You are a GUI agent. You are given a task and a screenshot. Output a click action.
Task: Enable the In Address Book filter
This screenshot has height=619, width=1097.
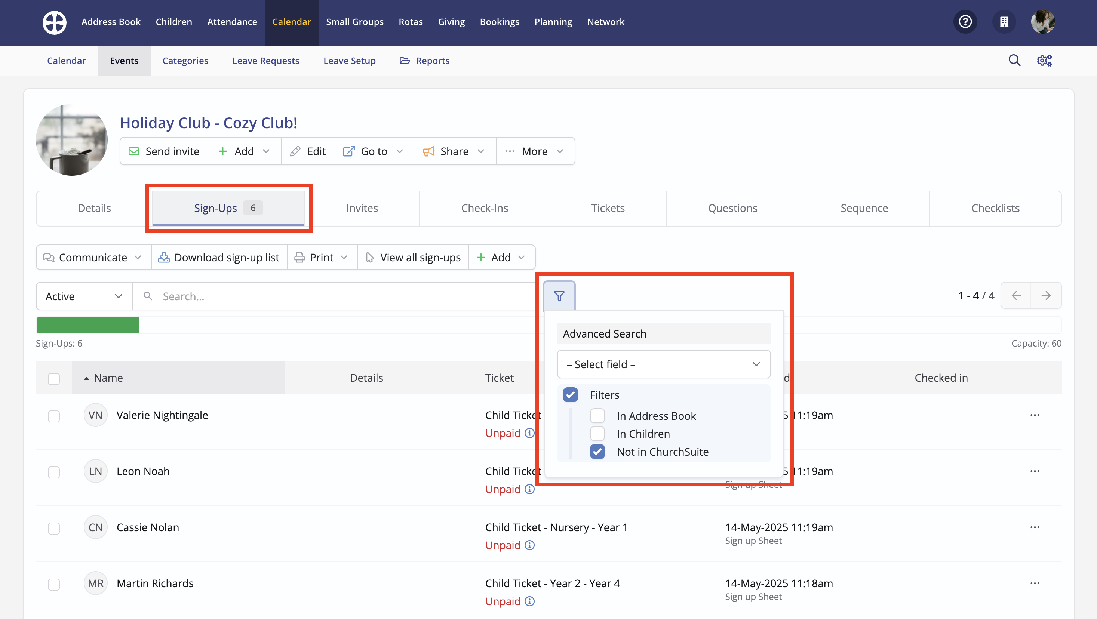click(x=597, y=416)
